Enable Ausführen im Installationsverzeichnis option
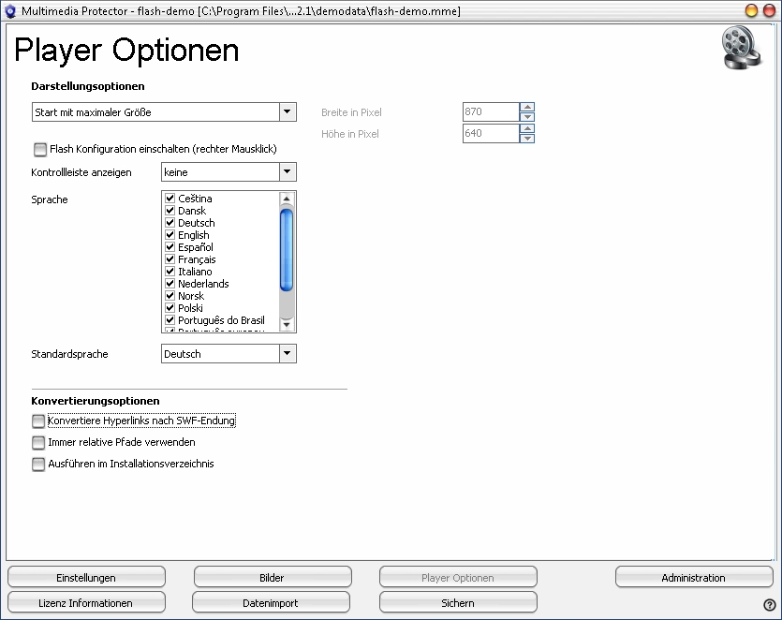The width and height of the screenshot is (782, 620). [x=38, y=465]
